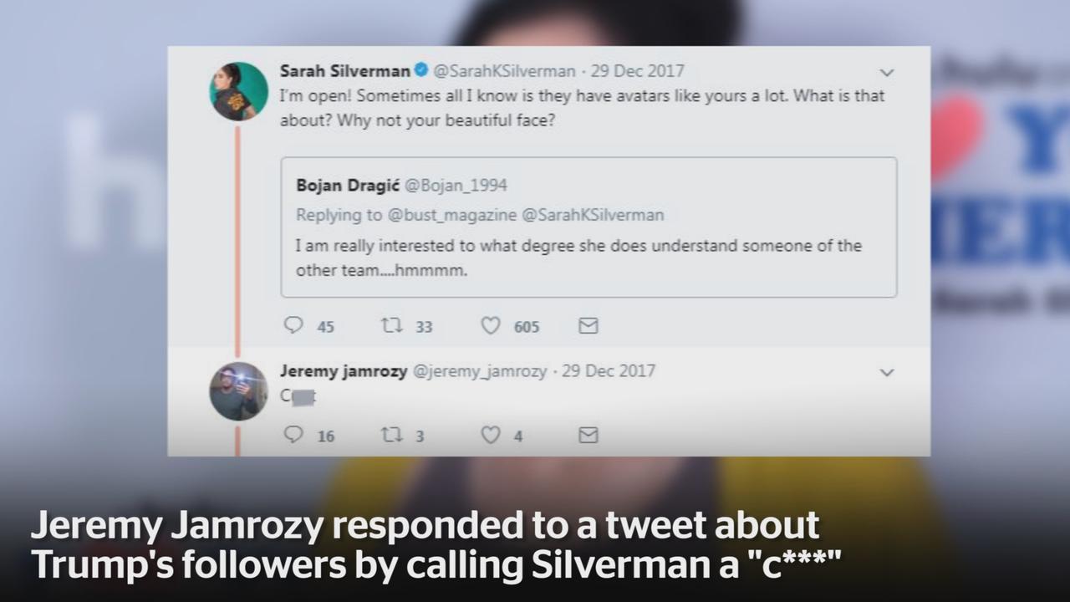Viewport: 1070px width, 602px height.
Task: Open the quoted tweet by Bojan Dragić
Action: click(588, 227)
